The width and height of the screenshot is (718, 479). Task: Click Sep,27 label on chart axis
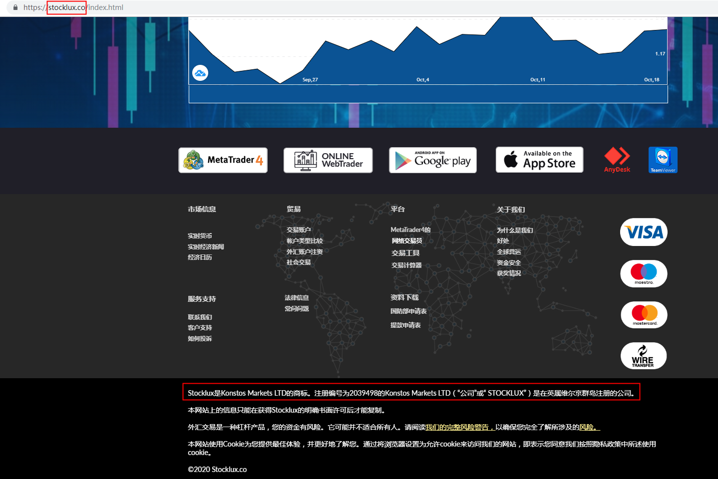[x=310, y=80]
